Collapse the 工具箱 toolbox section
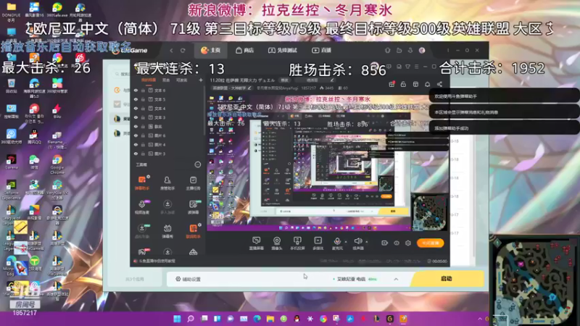The height and width of the screenshot is (326, 580). (197, 164)
